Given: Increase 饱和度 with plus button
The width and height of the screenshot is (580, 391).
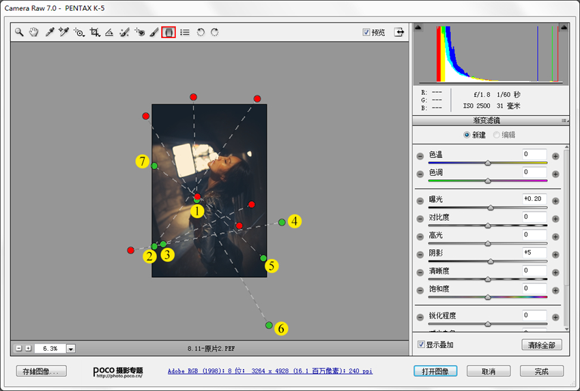Looking at the screenshot, I should [555, 290].
